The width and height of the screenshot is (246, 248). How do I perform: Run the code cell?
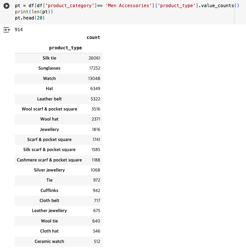(x=6, y=6)
